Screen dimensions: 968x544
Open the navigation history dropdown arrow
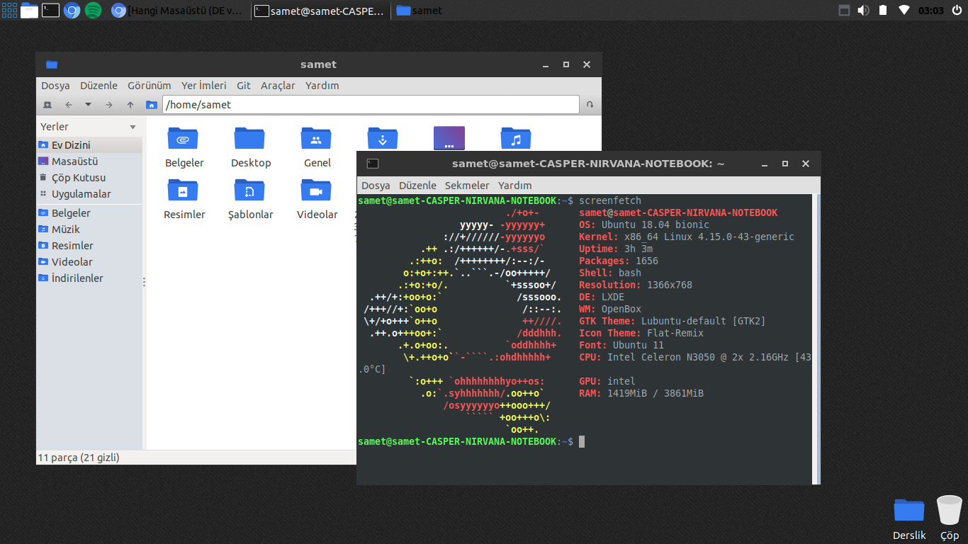click(88, 105)
